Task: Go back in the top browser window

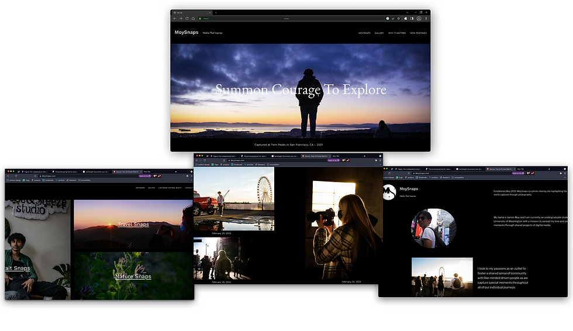Action: coord(175,18)
